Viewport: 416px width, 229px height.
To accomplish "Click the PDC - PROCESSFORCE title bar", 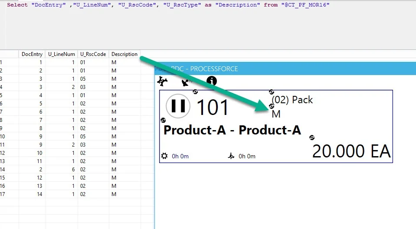I will click(x=204, y=69).
